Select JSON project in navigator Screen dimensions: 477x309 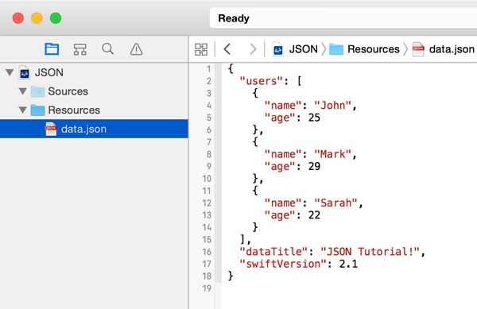click(x=94, y=72)
